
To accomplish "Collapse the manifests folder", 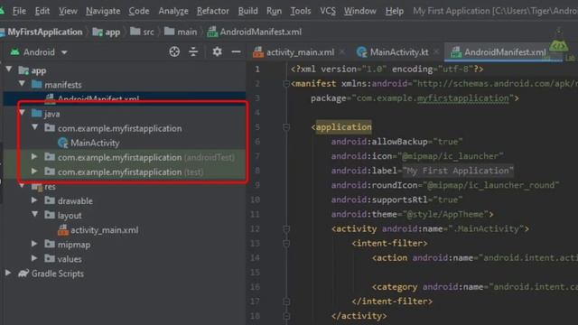I will click(x=22, y=84).
